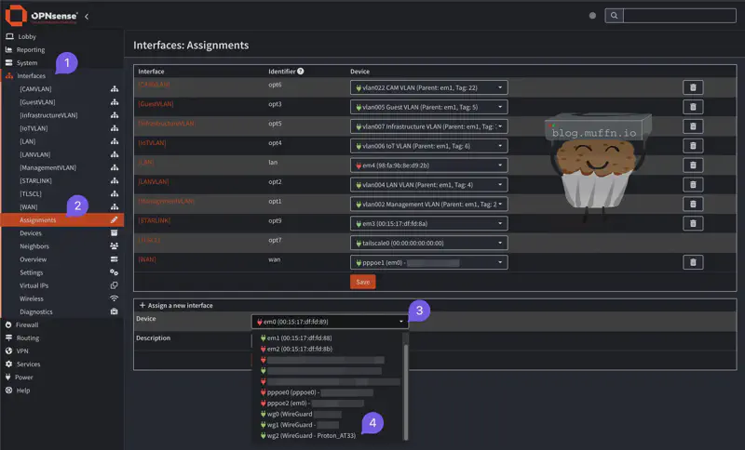Select em1 from the device list

click(x=298, y=337)
